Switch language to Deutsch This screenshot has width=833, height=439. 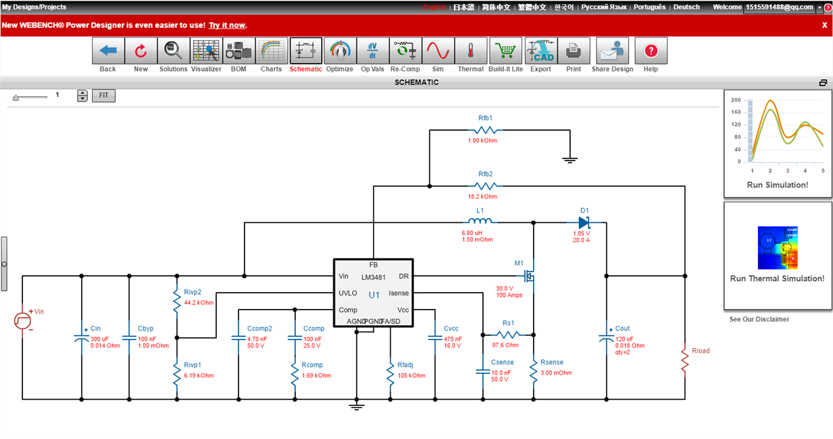687,7
